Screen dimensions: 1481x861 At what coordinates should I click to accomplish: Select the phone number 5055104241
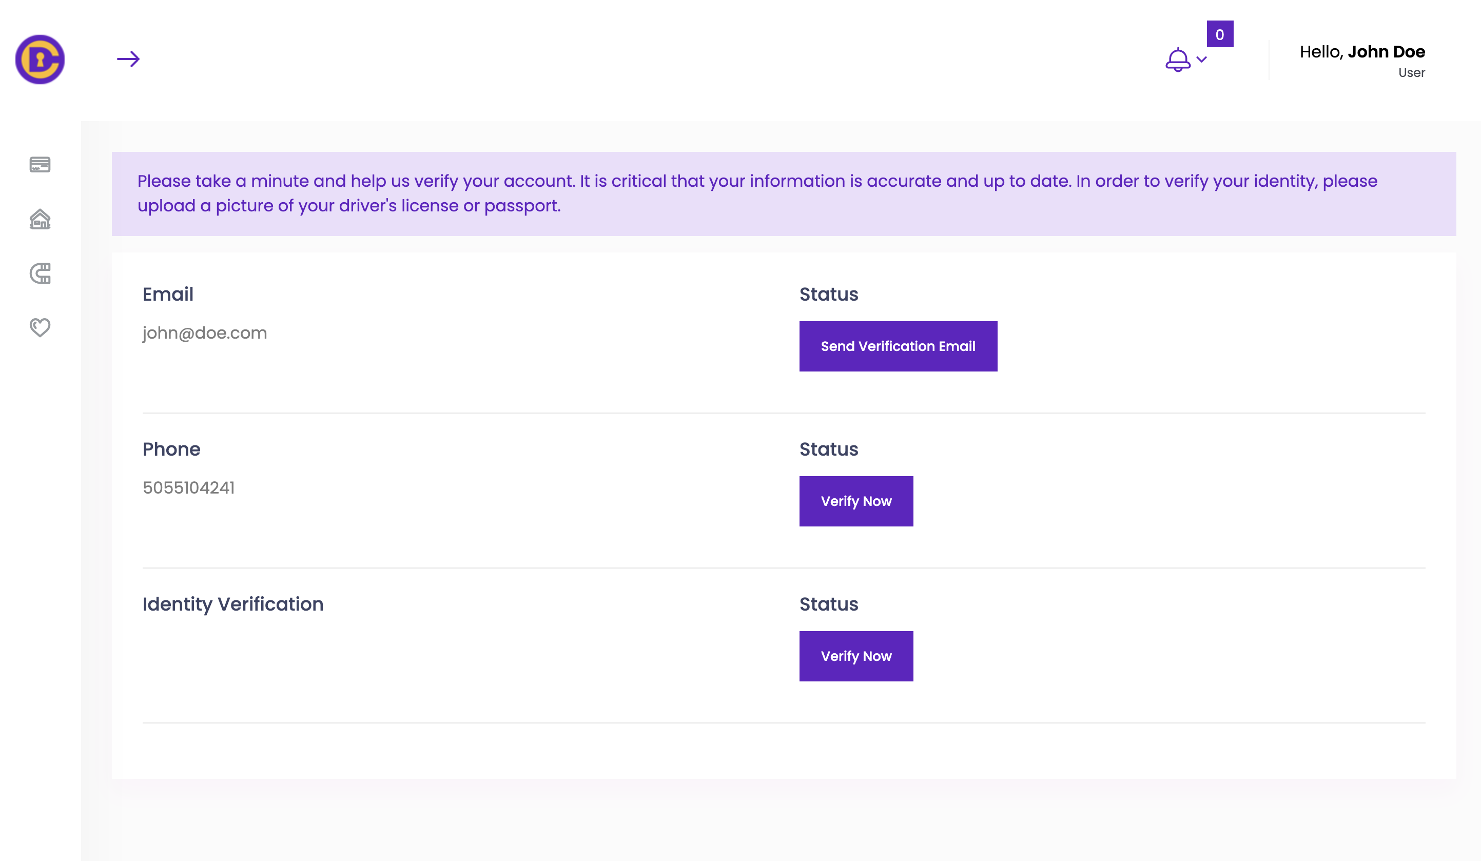(x=189, y=488)
